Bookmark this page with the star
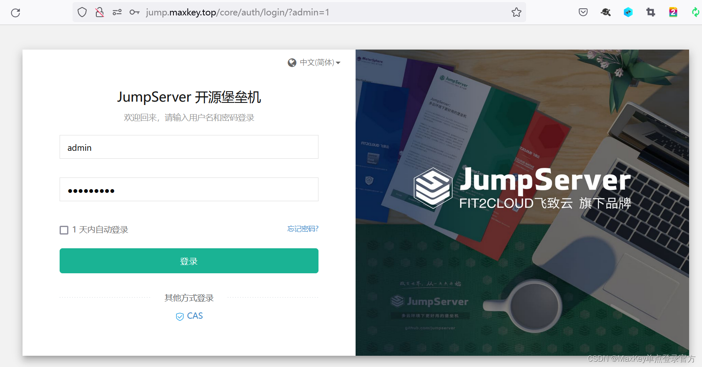 point(516,12)
